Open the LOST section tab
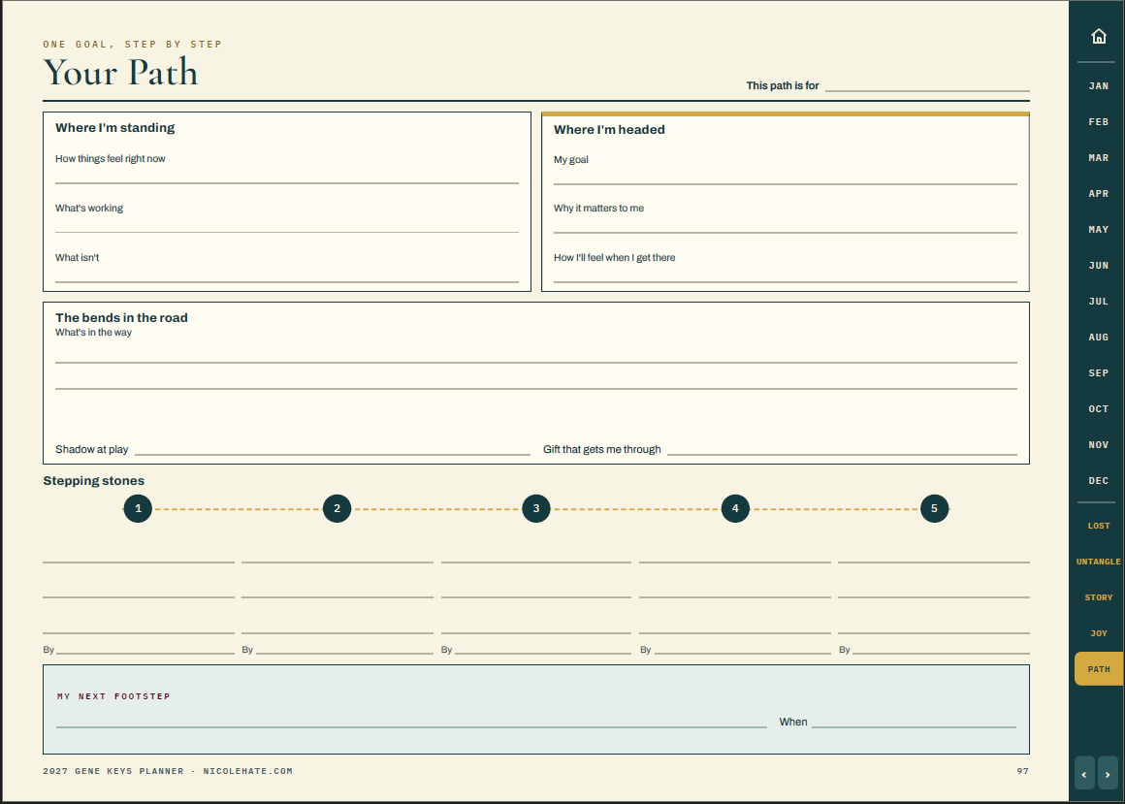The image size is (1125, 804). point(1099,526)
